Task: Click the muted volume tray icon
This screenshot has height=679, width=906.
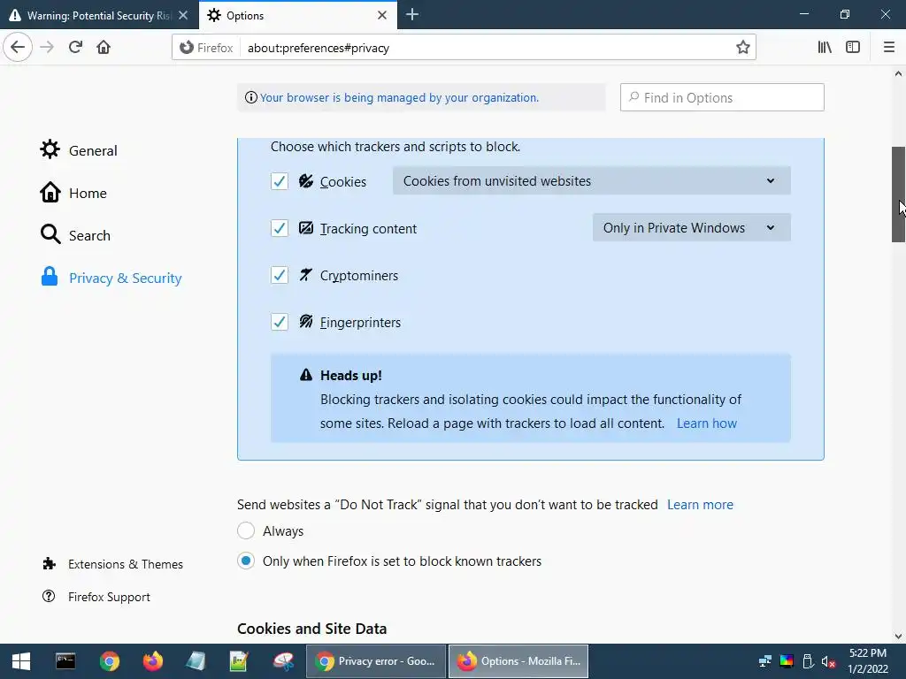Action: coord(828,661)
